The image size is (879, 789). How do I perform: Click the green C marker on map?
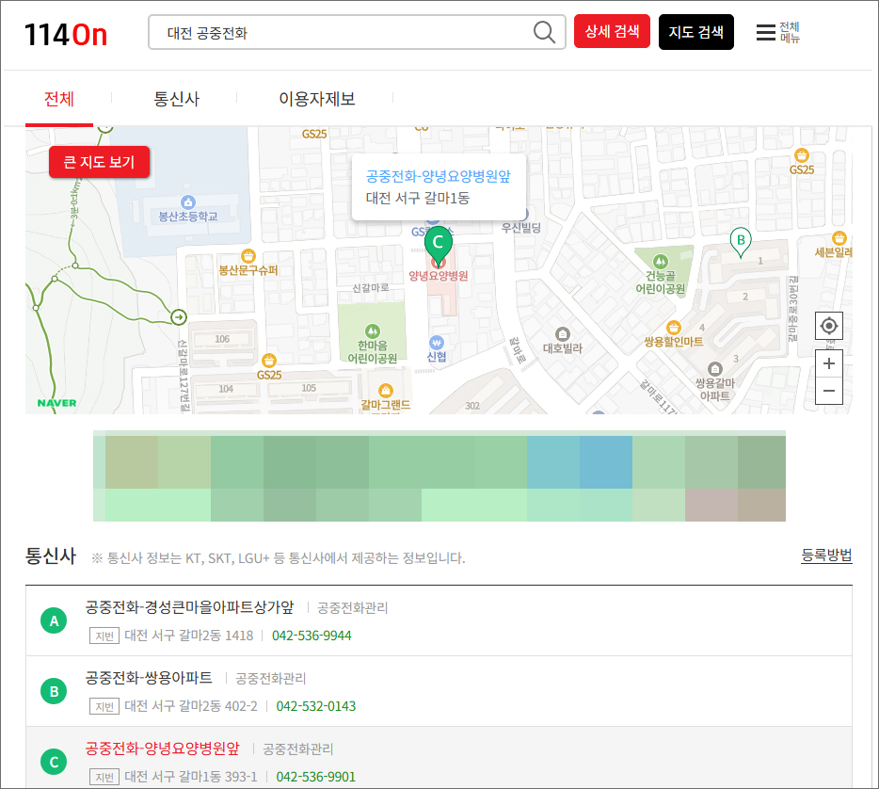tap(438, 242)
